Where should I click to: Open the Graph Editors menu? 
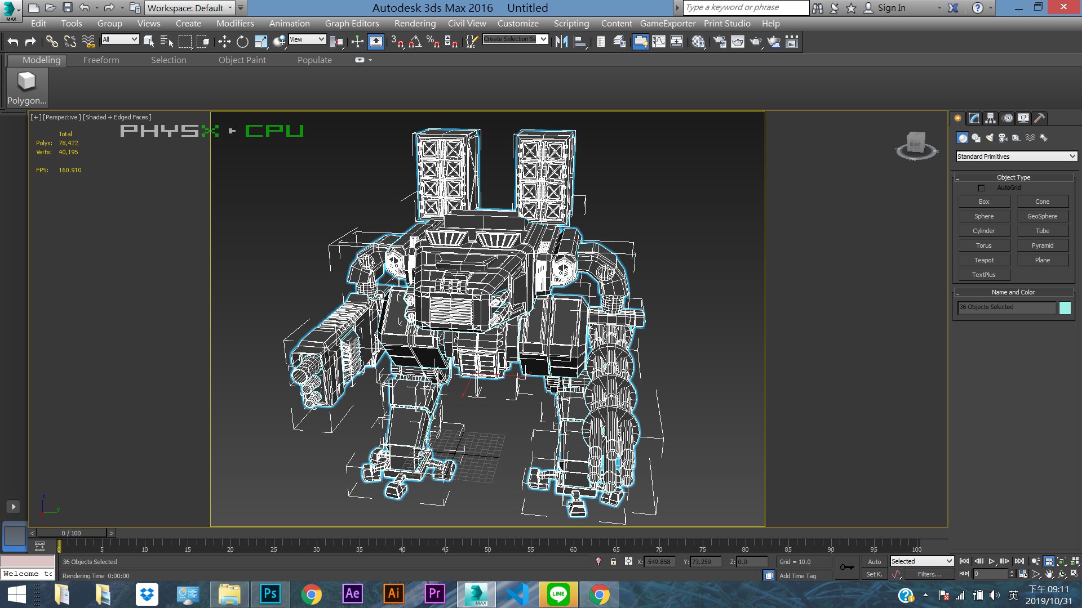[352, 24]
